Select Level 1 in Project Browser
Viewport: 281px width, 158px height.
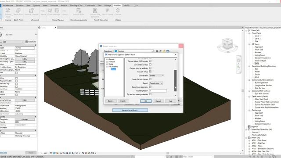258,36
